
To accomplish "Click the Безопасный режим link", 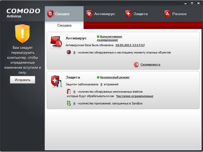I will (x=115, y=77).
